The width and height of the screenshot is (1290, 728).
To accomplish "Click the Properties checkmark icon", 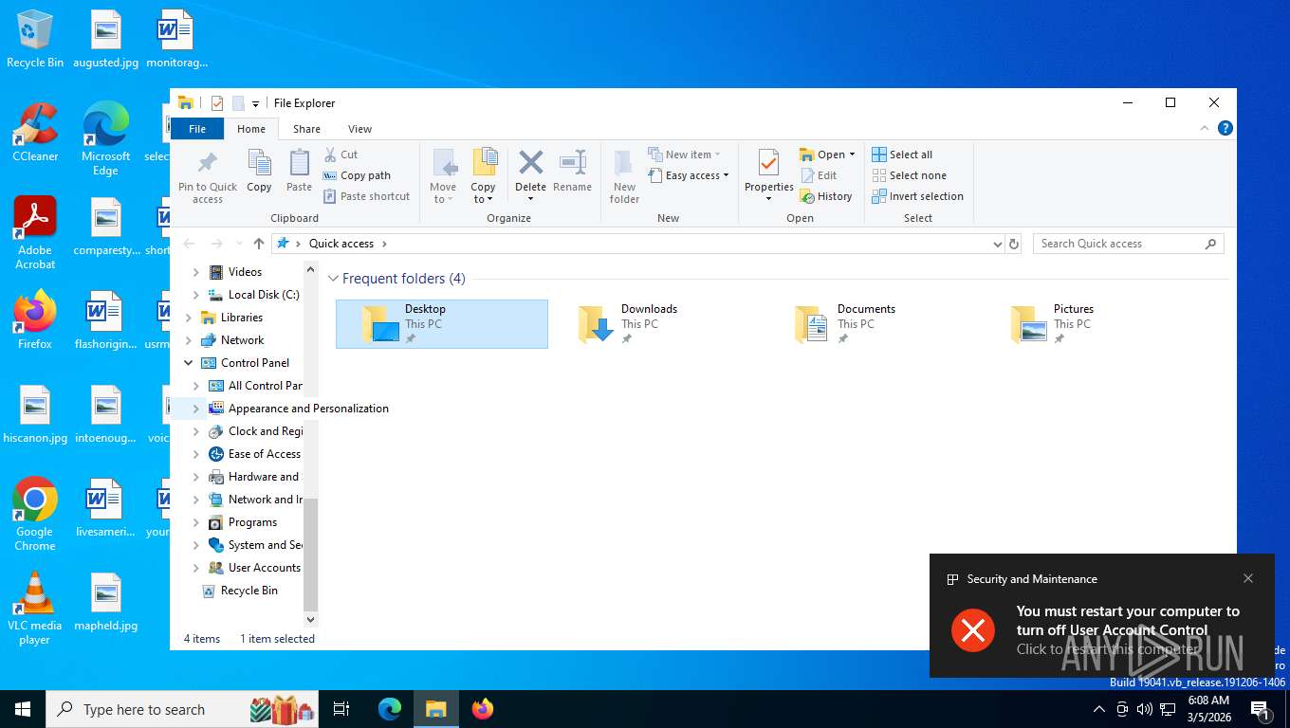I will [x=768, y=163].
